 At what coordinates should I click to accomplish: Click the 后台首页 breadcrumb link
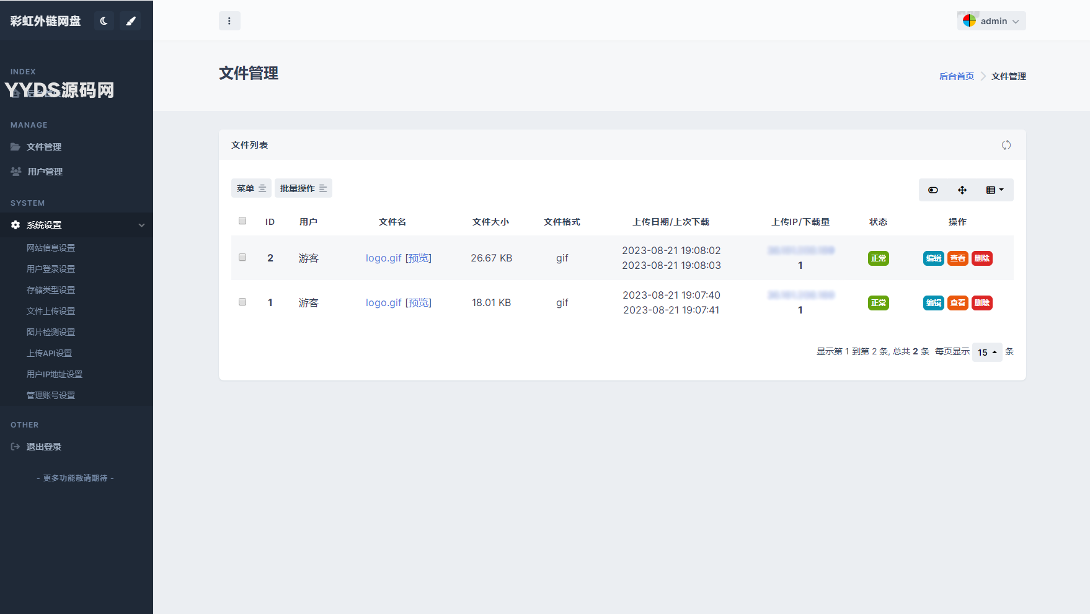click(956, 76)
